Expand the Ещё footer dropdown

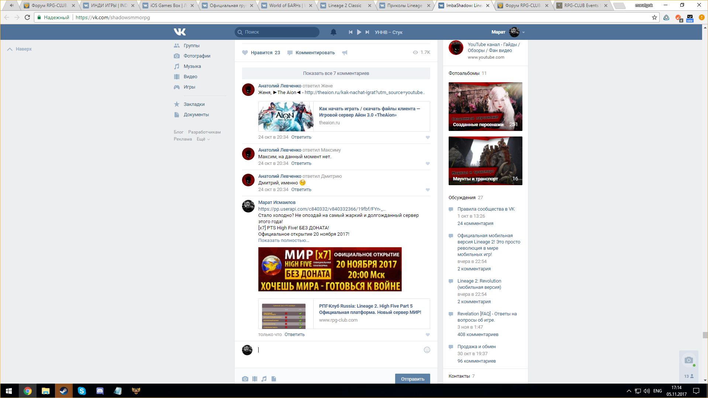203,139
